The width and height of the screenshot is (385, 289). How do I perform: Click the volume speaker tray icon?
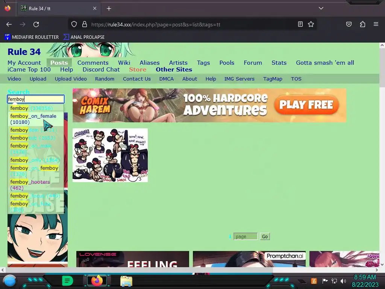343,281
